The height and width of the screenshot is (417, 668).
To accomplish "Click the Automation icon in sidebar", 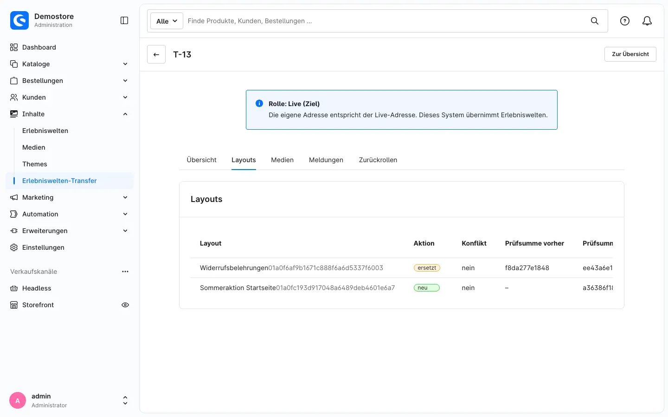I will coord(14,214).
